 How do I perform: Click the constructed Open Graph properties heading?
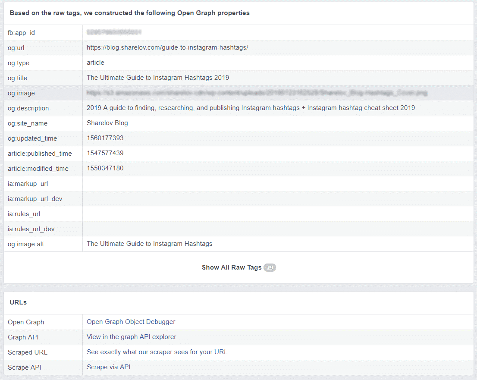129,13
